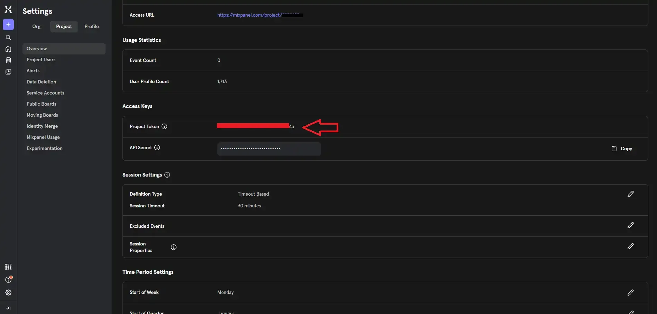
Task: Open the mixpanel.com project access URL
Action: pos(260,15)
